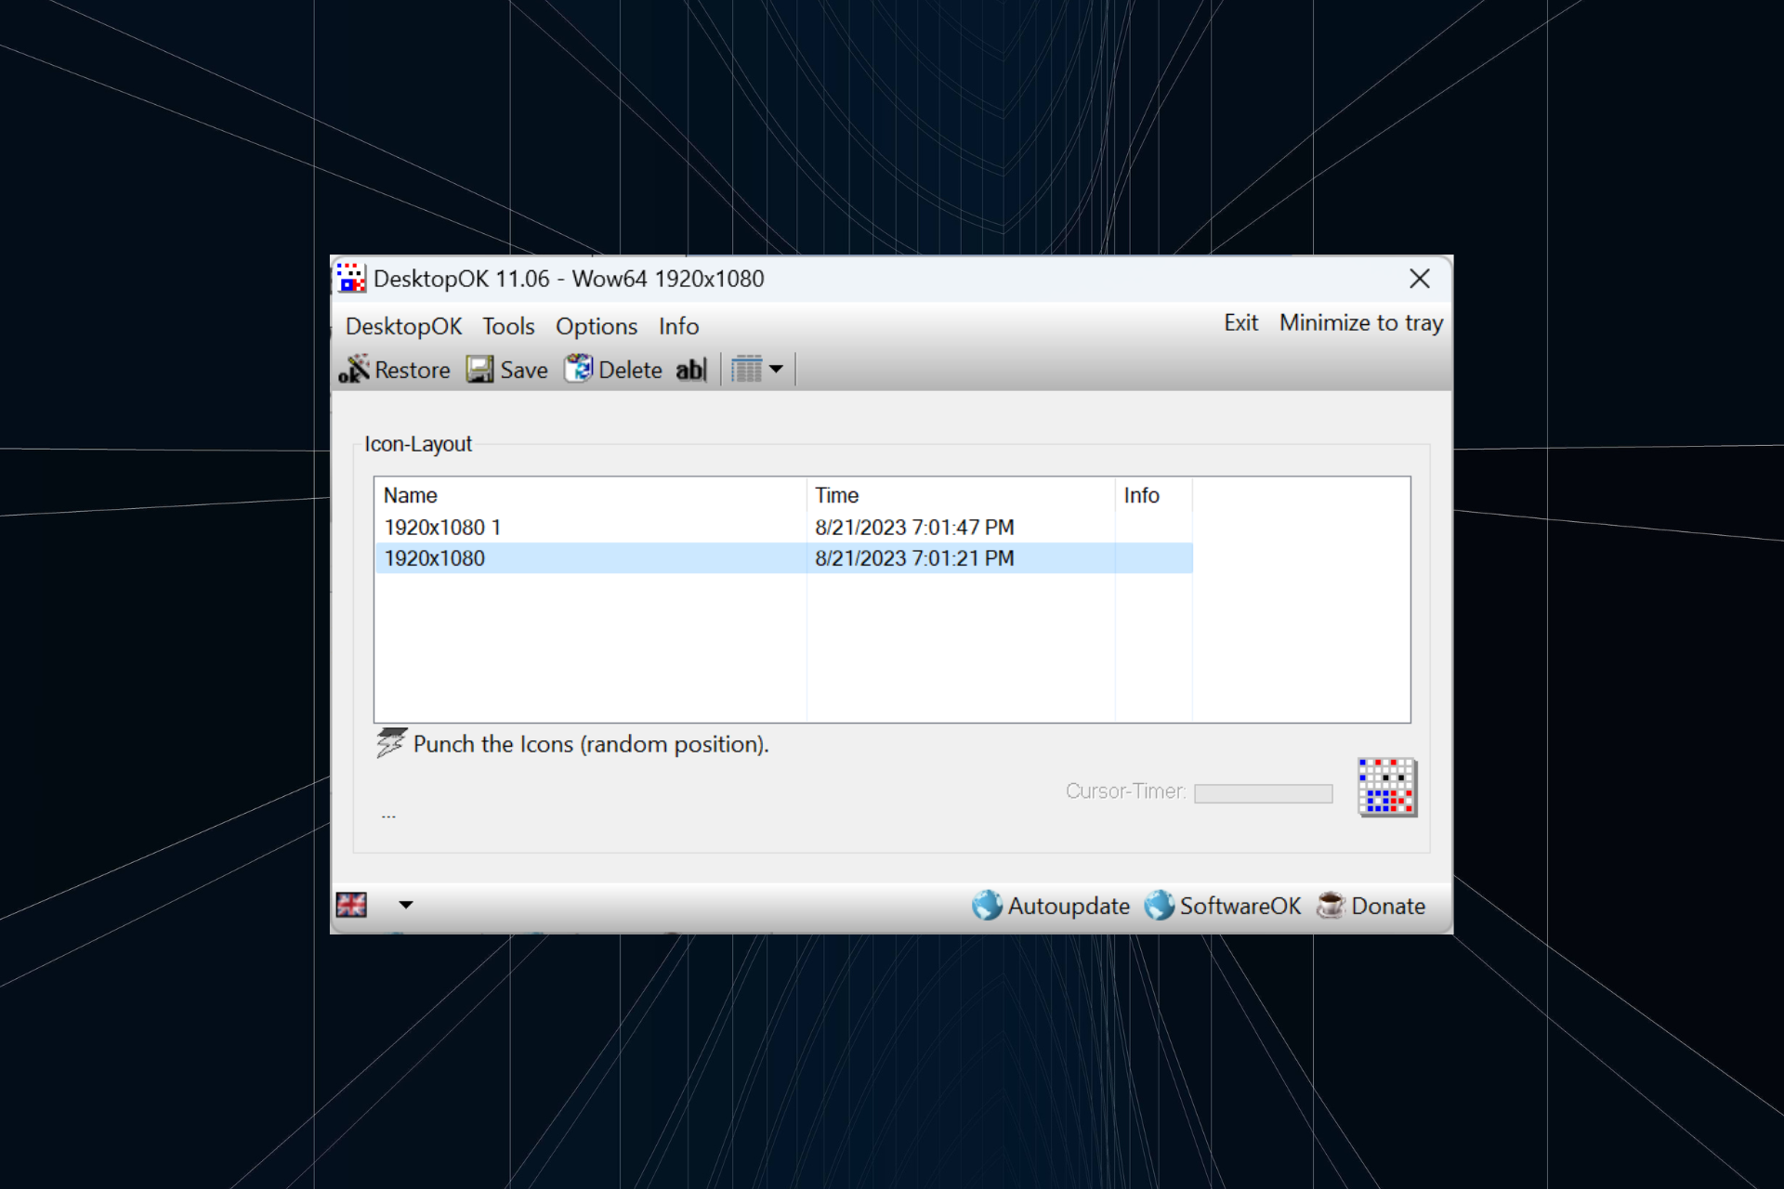Click the DesktopOK grid logo near Cursor-Timer
Viewport: 1784px width, 1189px height.
pos(1386,788)
